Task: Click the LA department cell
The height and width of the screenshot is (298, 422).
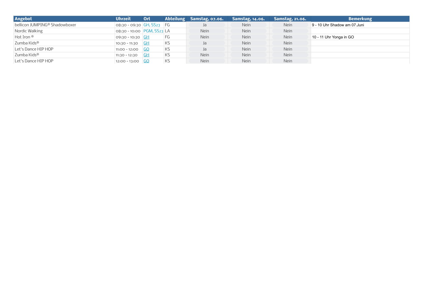Action: tap(167, 31)
